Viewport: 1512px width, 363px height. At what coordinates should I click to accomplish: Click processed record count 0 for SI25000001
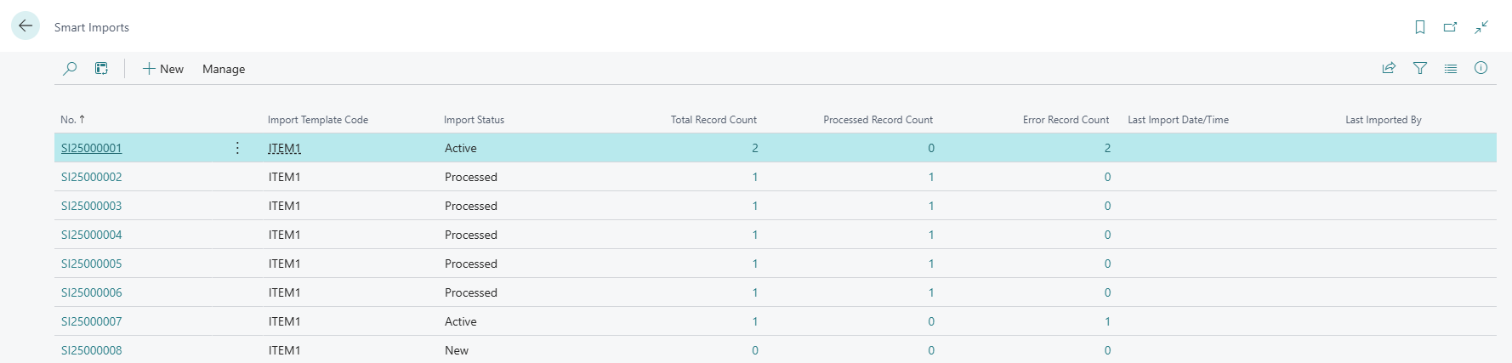(931, 148)
